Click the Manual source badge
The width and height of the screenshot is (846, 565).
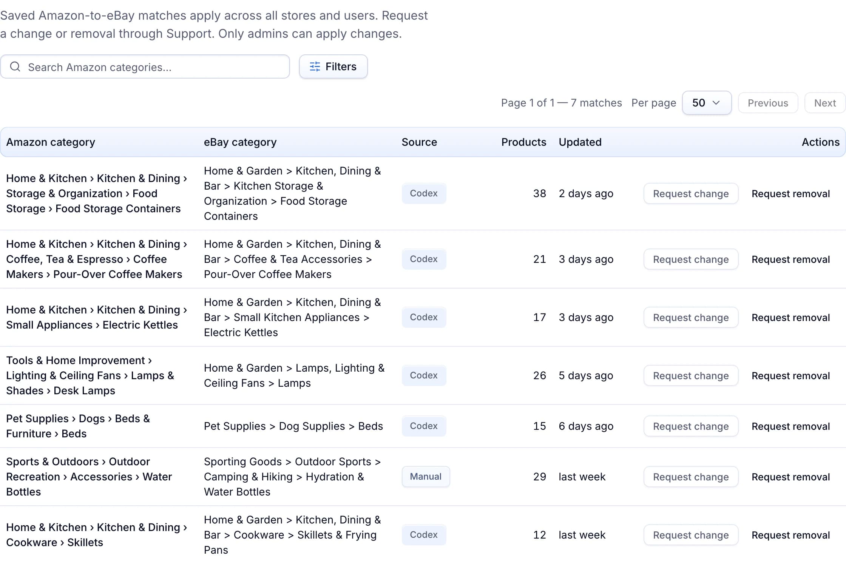(x=426, y=477)
